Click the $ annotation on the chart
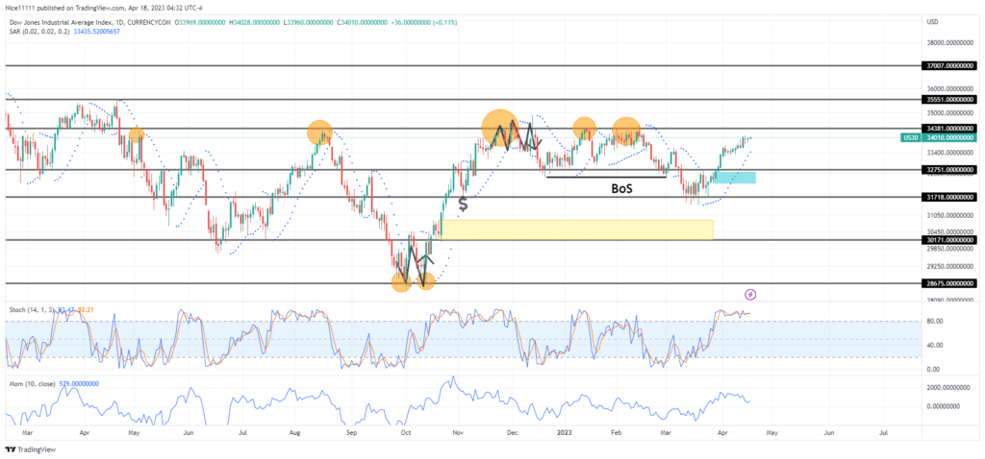Image resolution: width=985 pixels, height=459 pixels. tap(463, 205)
